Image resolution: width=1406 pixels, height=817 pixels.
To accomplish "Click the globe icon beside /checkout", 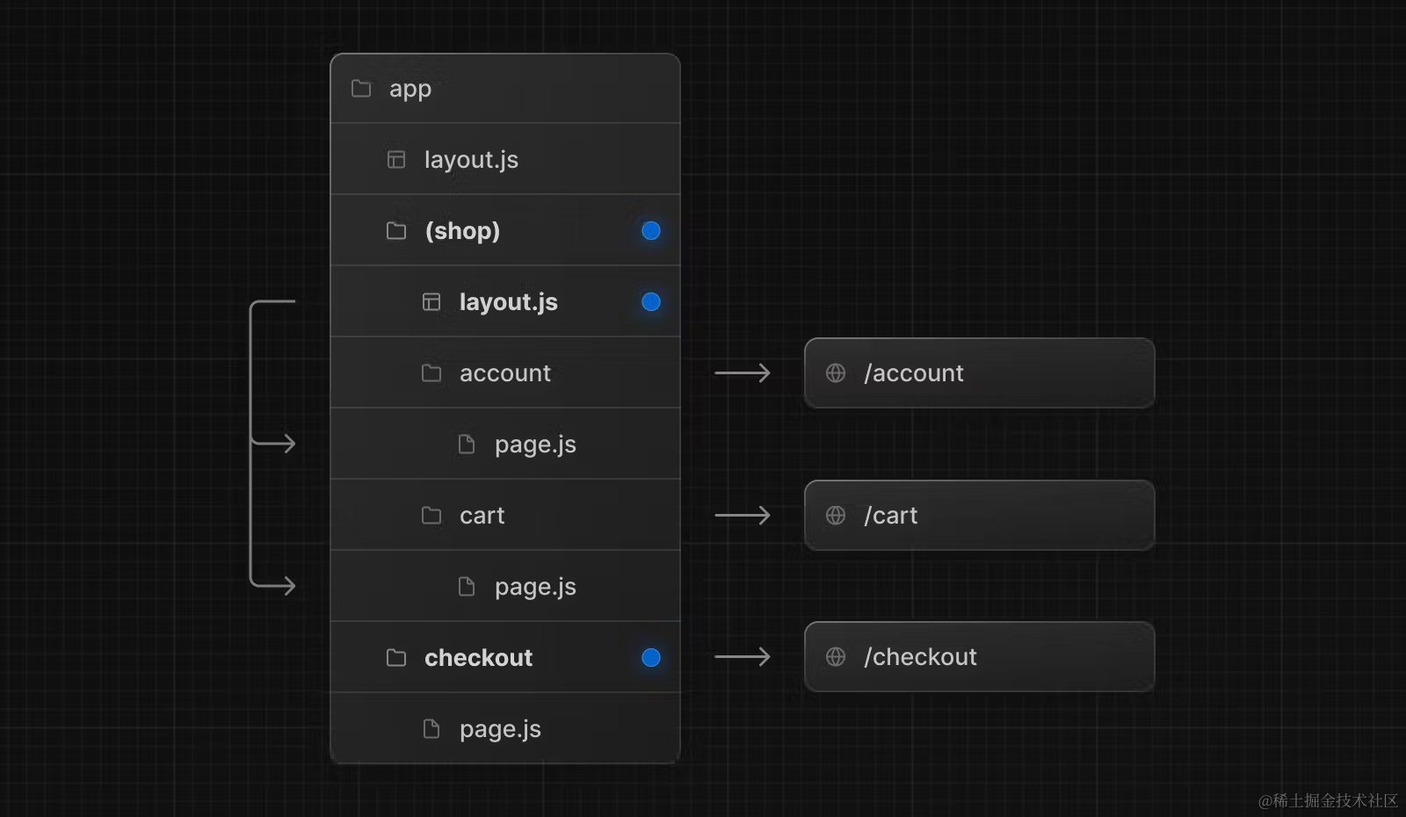I will click(836, 657).
